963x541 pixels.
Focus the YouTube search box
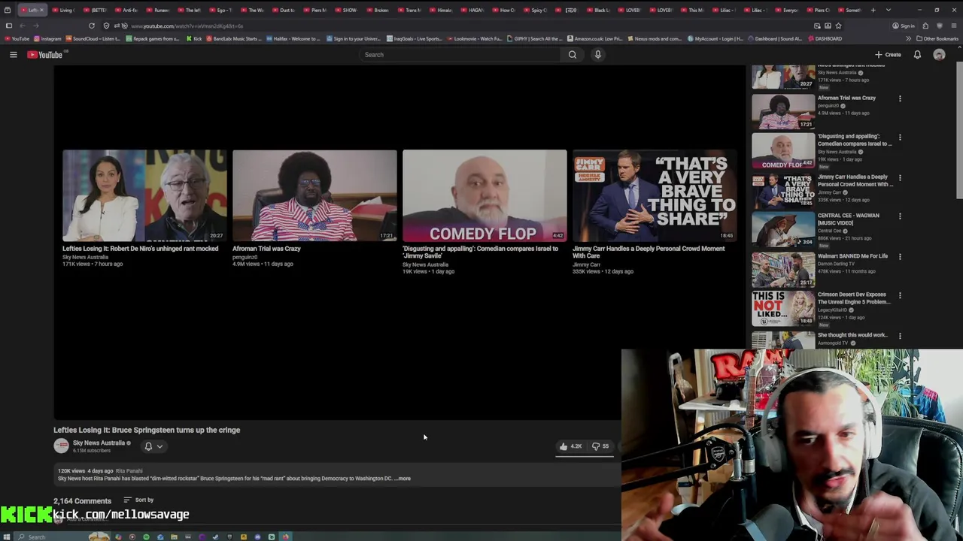click(x=460, y=54)
